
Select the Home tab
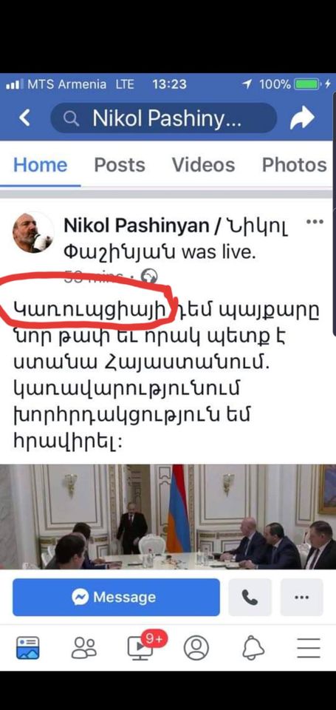pos(41,165)
